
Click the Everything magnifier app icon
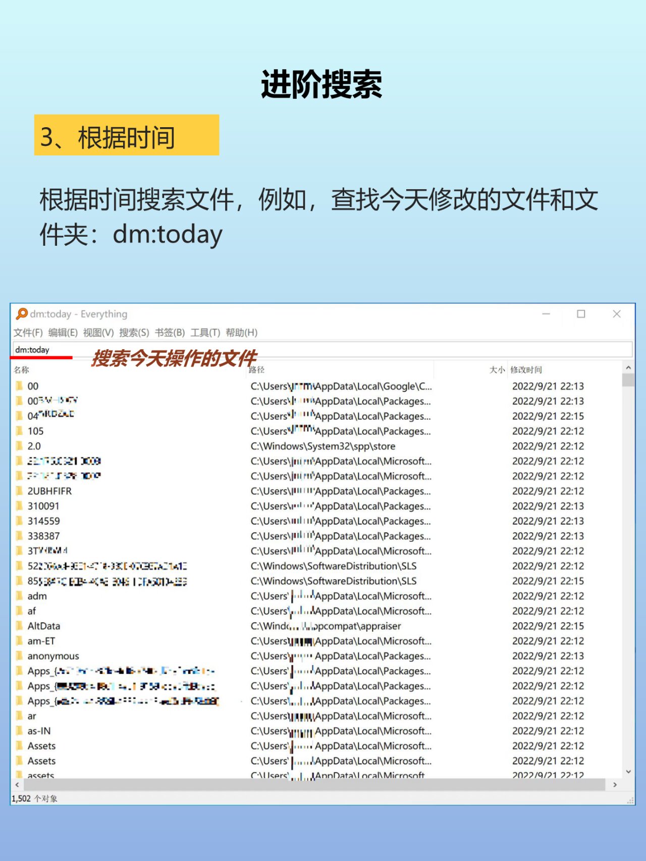click(x=22, y=314)
